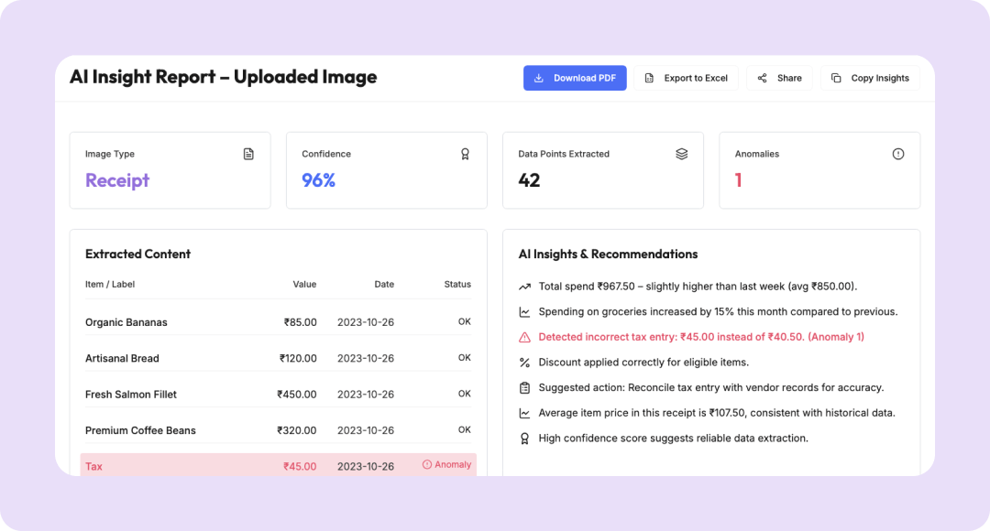This screenshot has height=531, width=990.
Task: Click the red warning triangle beside tax insight
Action: coord(524,337)
